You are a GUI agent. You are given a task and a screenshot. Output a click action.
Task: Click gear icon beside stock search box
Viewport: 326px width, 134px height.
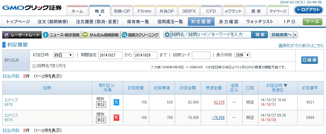pos(167,35)
